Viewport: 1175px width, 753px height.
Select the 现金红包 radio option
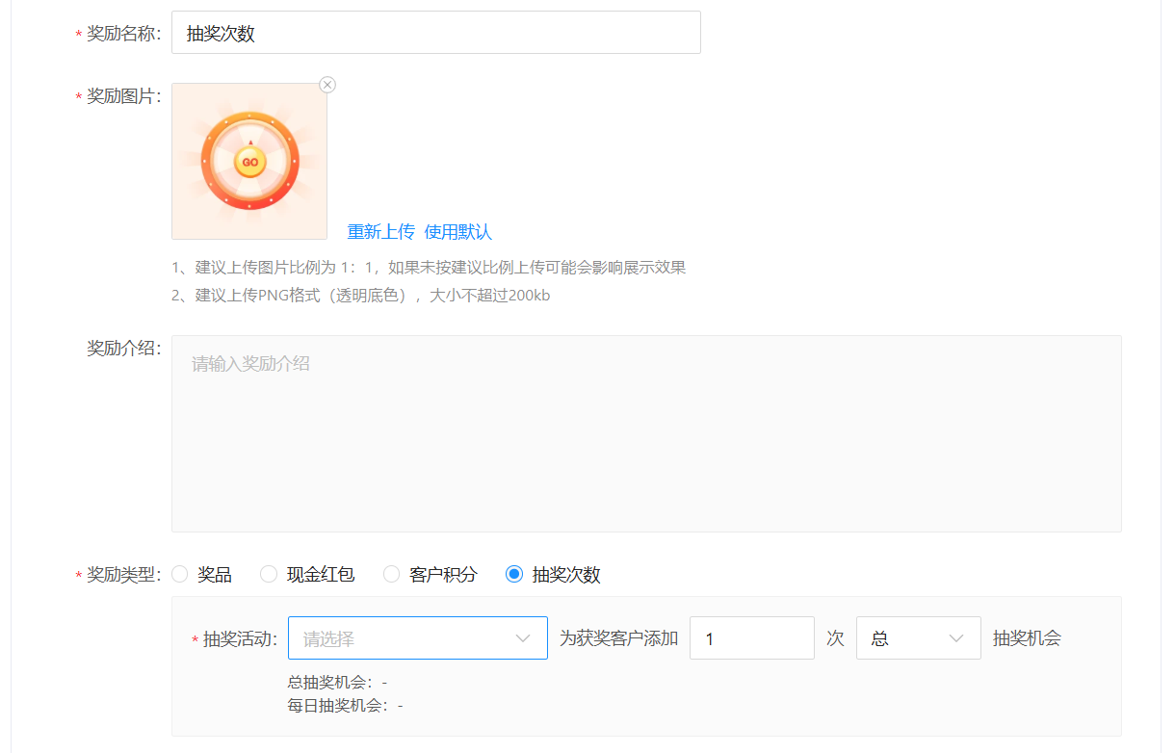click(x=269, y=575)
